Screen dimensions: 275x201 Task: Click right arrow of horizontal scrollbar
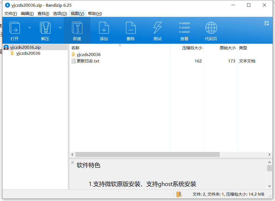pyautogui.click(x=269, y=155)
